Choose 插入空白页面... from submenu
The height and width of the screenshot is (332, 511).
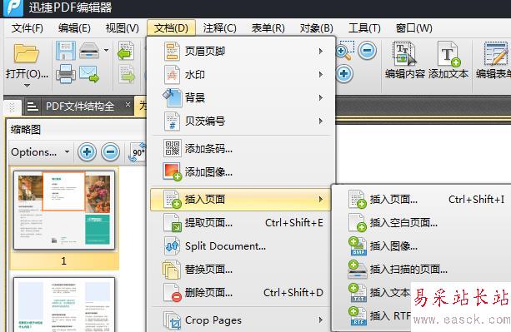[x=403, y=223]
